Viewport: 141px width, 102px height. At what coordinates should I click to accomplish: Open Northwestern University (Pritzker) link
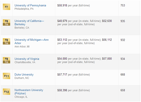29,92
